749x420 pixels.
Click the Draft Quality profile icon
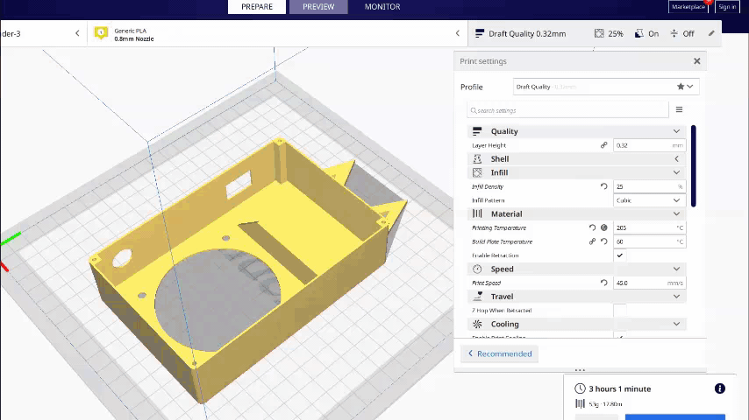(x=480, y=33)
